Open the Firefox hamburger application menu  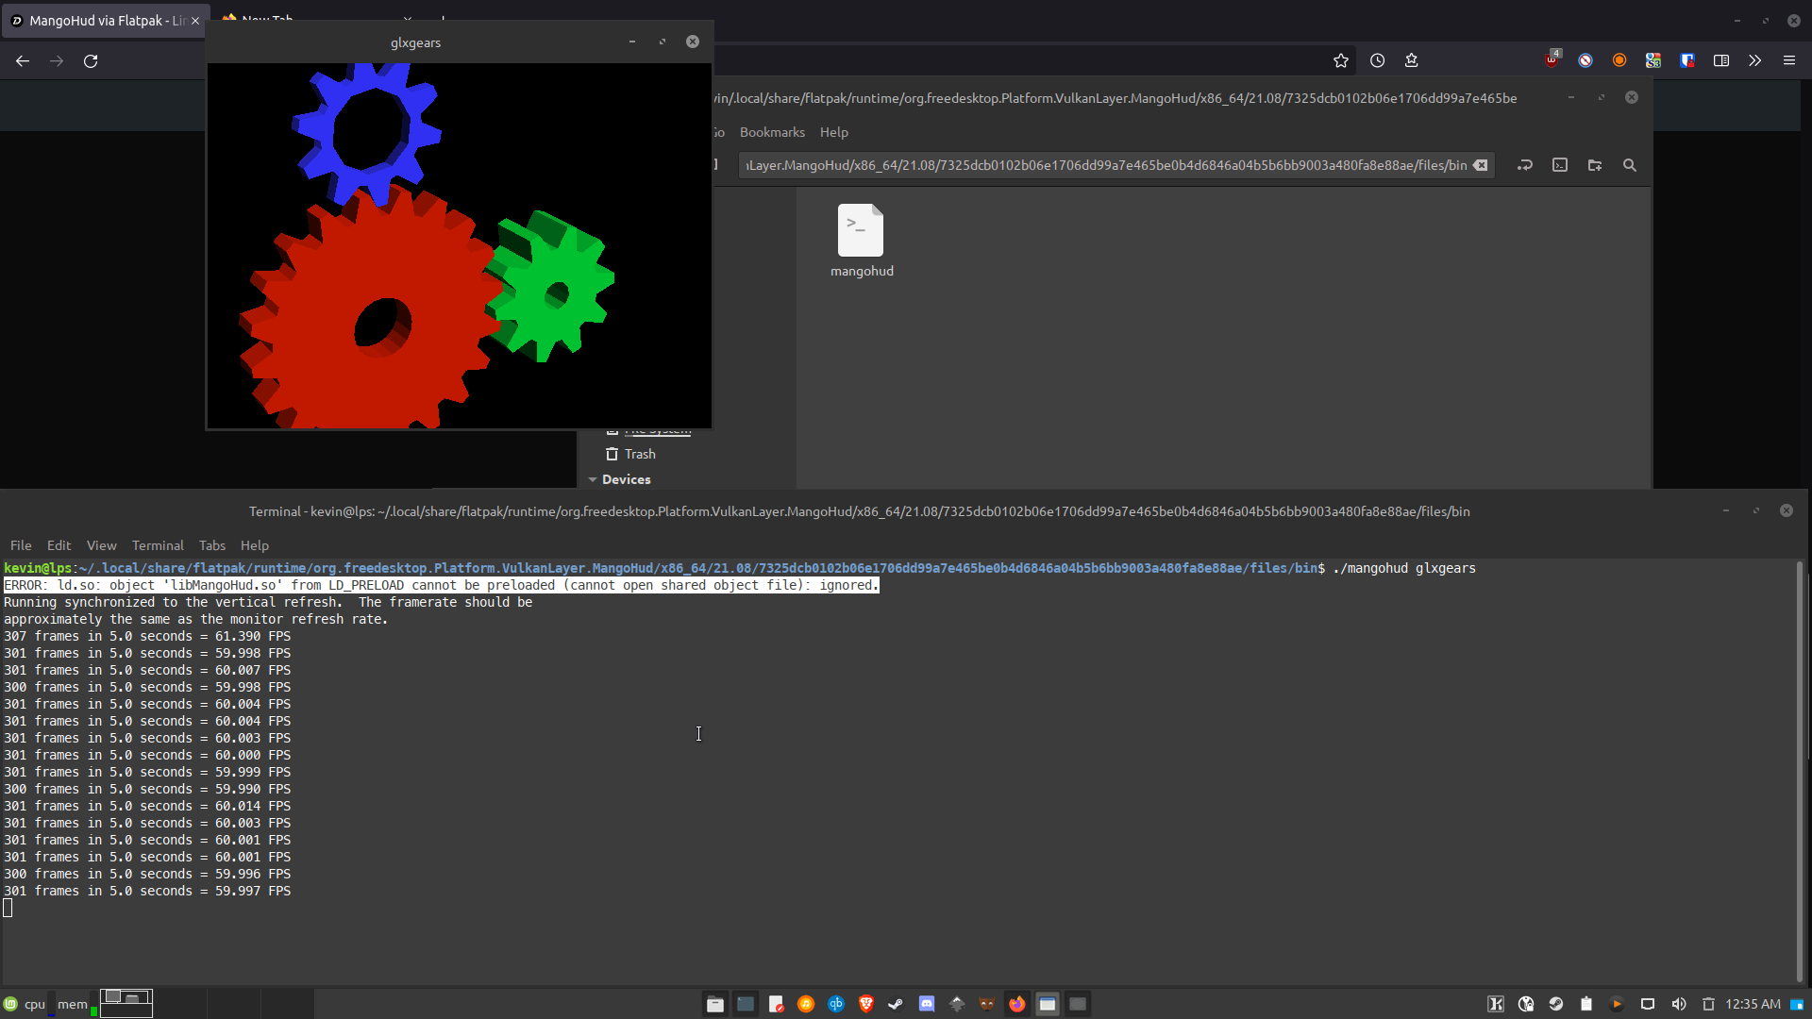(x=1789, y=60)
